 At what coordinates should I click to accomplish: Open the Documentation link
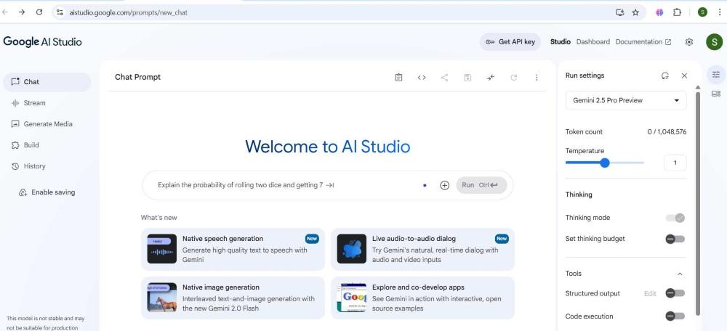(643, 41)
